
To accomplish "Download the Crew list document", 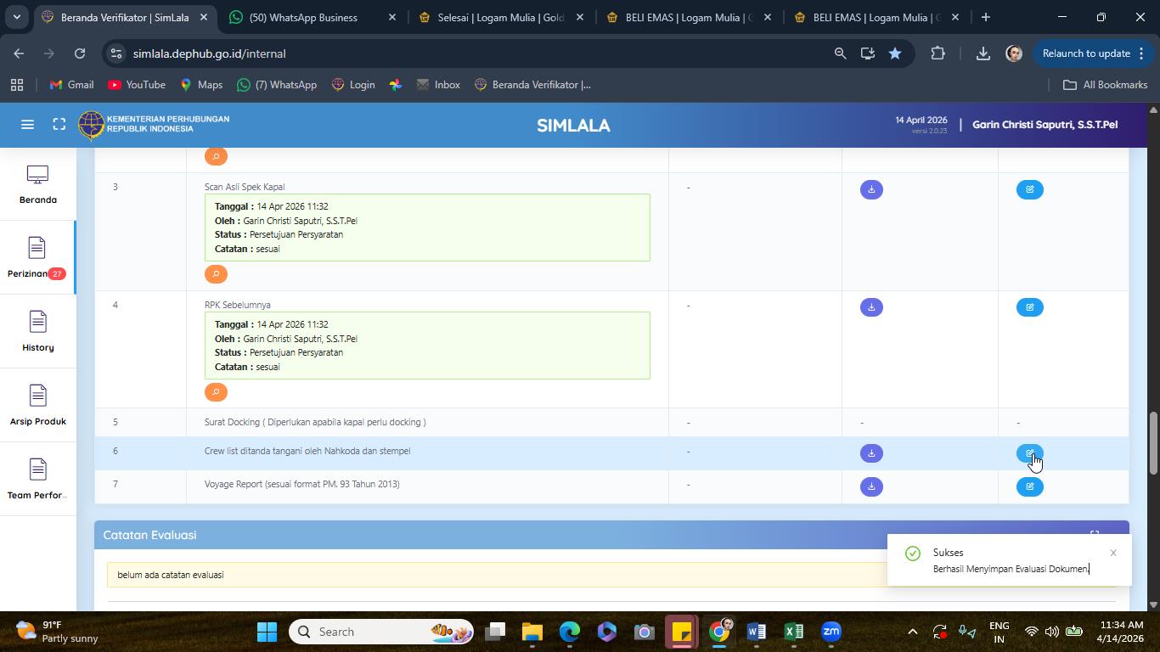I will point(871,453).
